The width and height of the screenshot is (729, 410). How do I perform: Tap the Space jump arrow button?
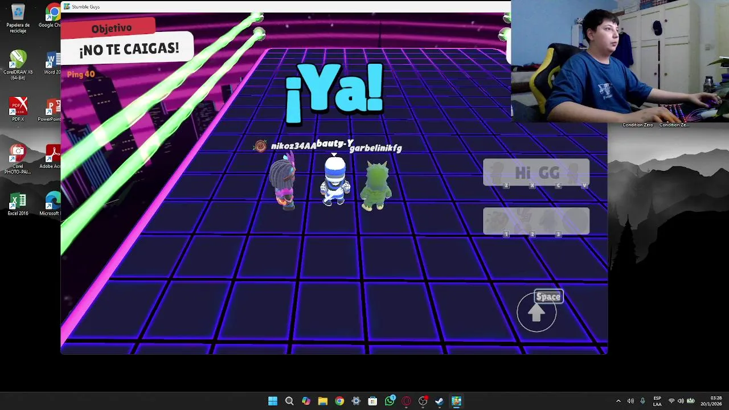(536, 312)
